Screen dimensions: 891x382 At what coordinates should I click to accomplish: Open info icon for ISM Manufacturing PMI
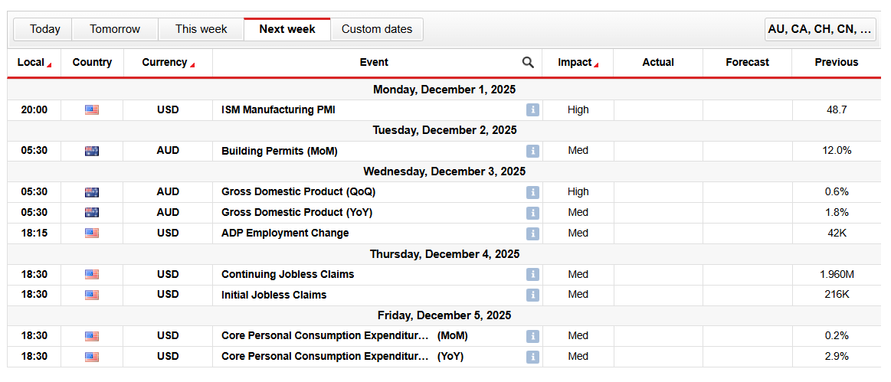532,110
